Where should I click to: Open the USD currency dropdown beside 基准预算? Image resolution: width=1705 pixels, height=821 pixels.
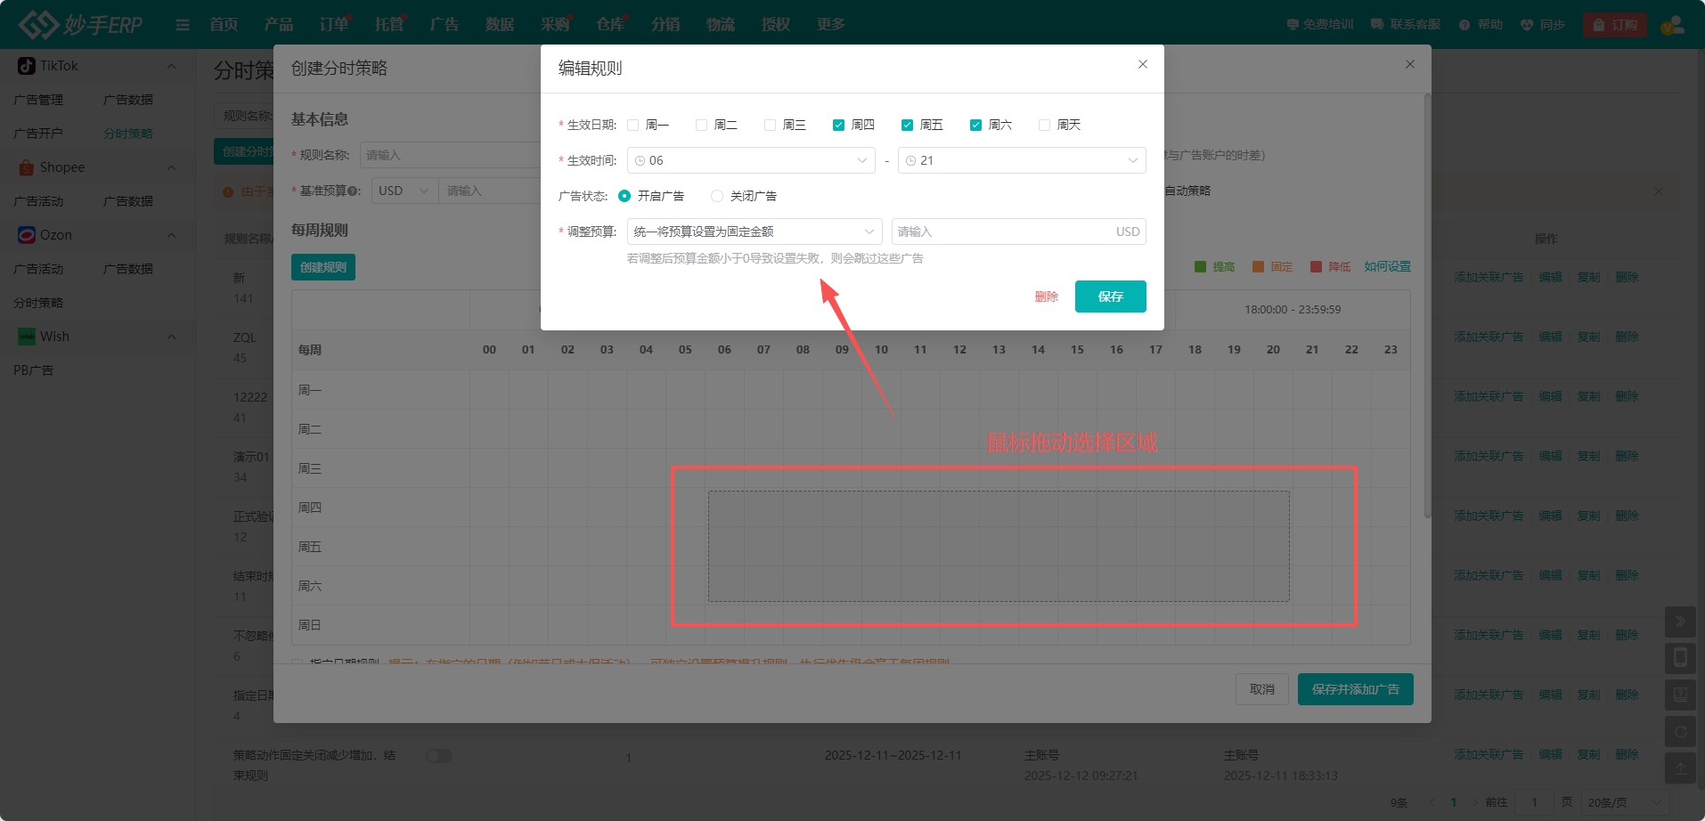coord(405,191)
